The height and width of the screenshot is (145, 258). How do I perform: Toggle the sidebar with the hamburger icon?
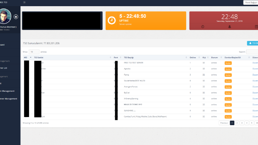(24, 2)
